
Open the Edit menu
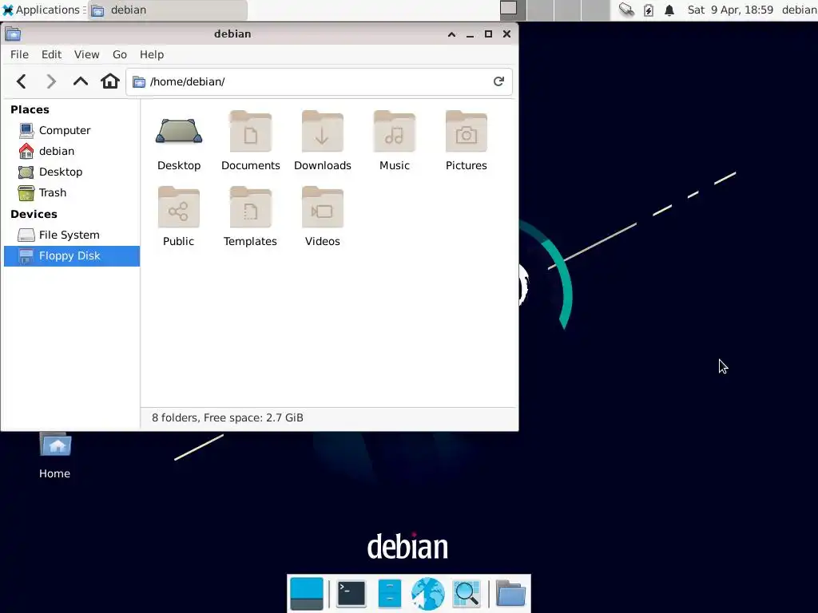pos(51,55)
